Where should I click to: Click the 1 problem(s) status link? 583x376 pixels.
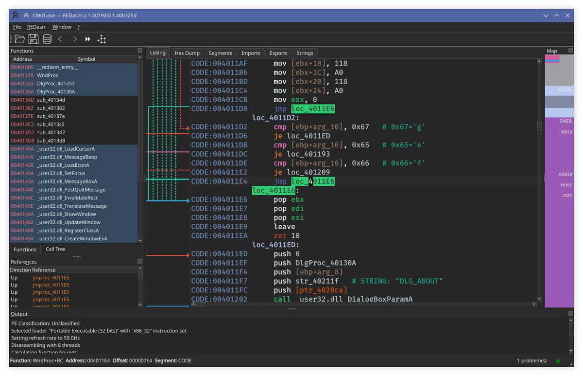tap(532, 361)
